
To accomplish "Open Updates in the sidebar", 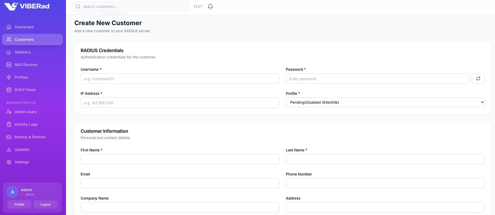I will click(x=32, y=150).
